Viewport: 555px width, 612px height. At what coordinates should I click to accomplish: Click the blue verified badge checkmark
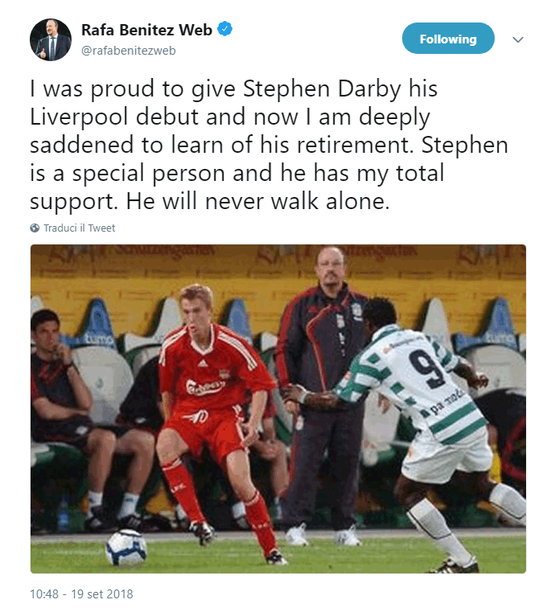point(224,29)
